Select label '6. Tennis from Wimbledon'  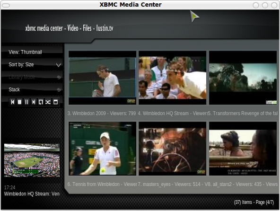coord(94,184)
